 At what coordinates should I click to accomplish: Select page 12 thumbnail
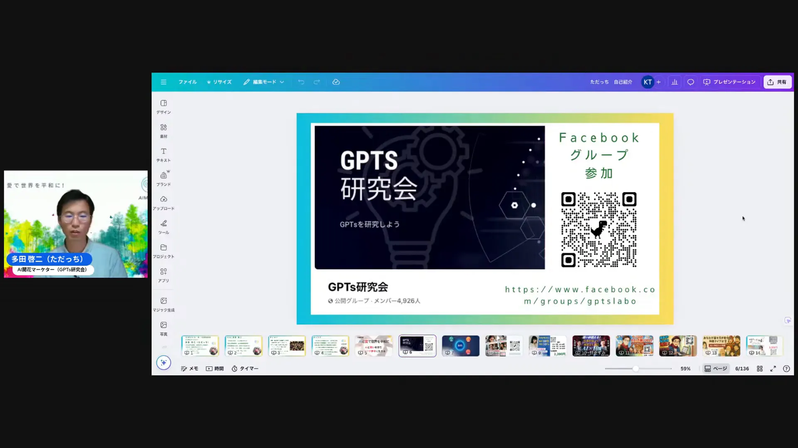click(x=678, y=346)
